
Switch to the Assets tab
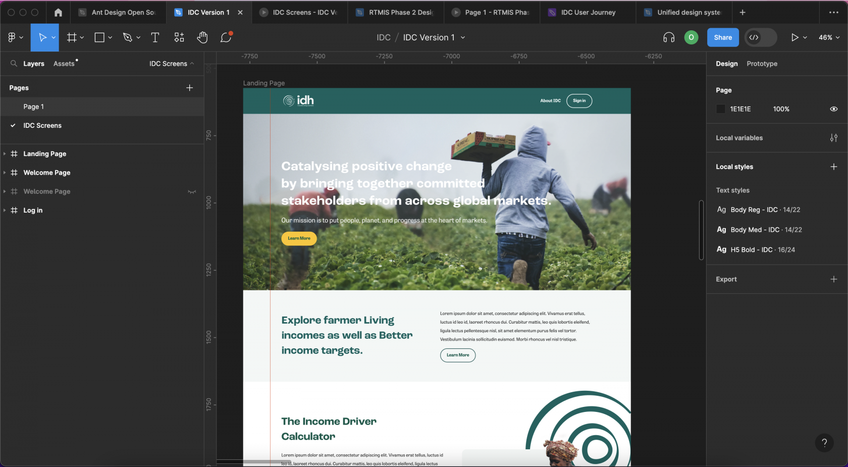(64, 64)
